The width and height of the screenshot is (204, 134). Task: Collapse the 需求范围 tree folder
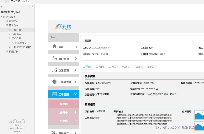click(4, 25)
